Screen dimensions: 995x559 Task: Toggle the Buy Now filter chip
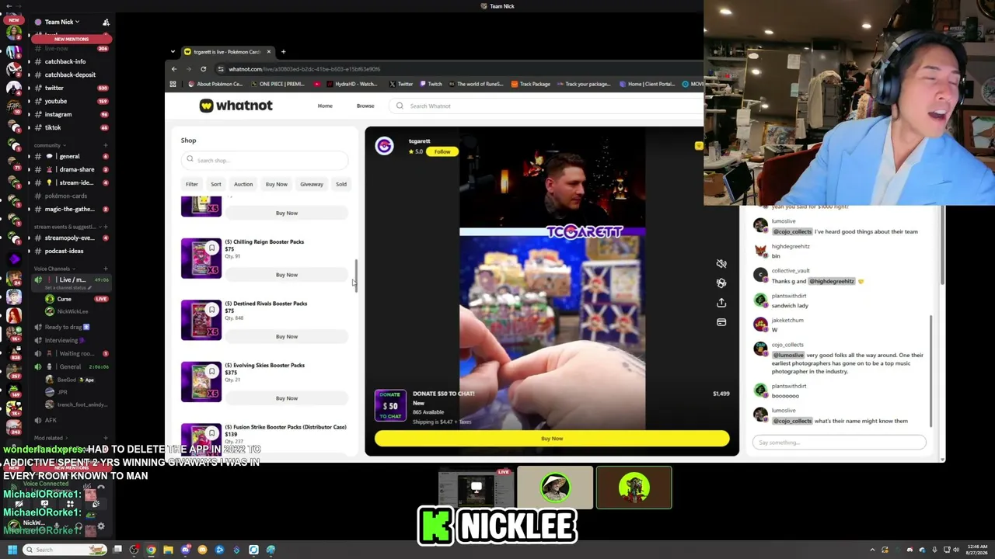(277, 184)
